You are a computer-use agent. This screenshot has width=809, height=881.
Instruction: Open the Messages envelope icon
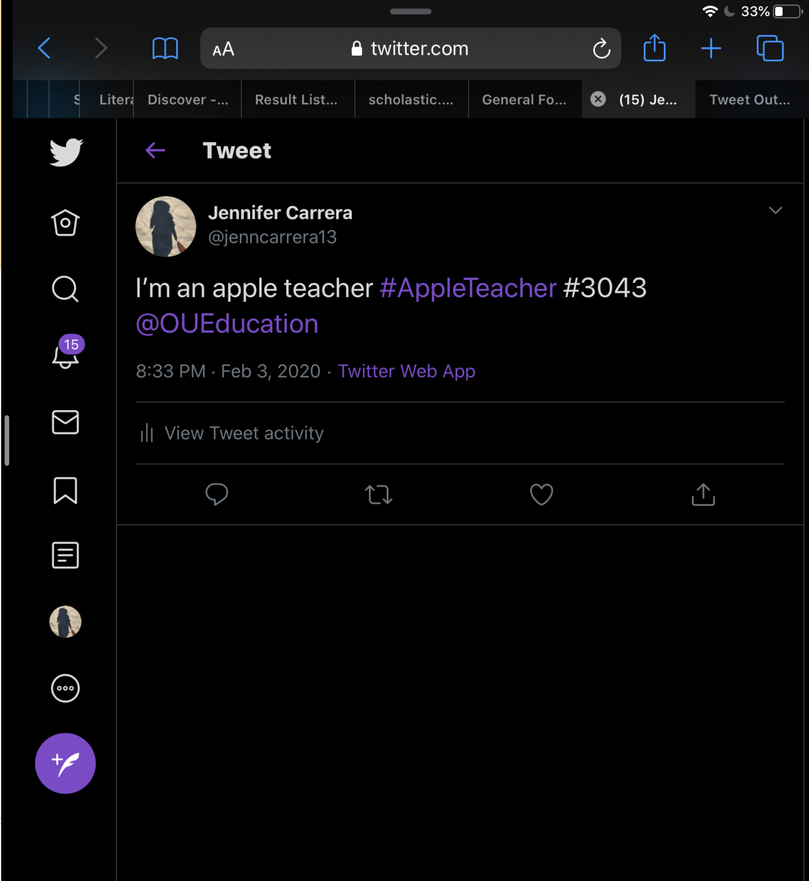[65, 422]
